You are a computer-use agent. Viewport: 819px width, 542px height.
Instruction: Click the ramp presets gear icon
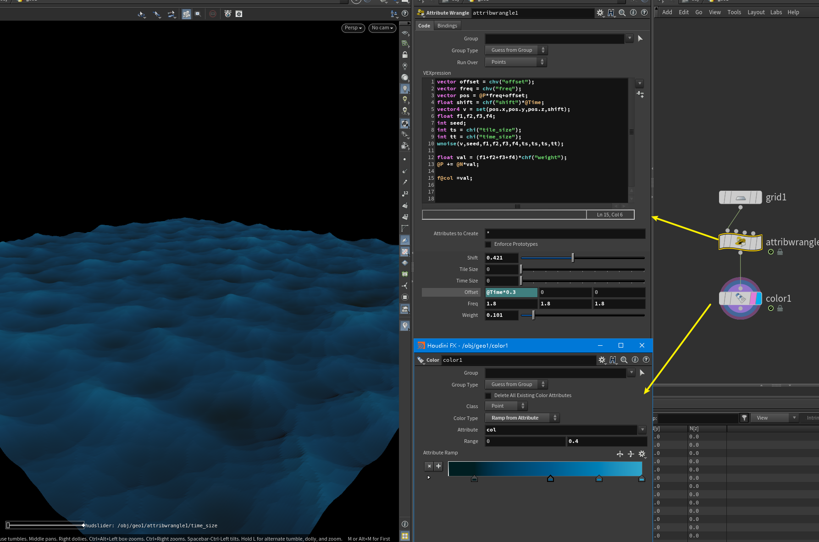(642, 454)
